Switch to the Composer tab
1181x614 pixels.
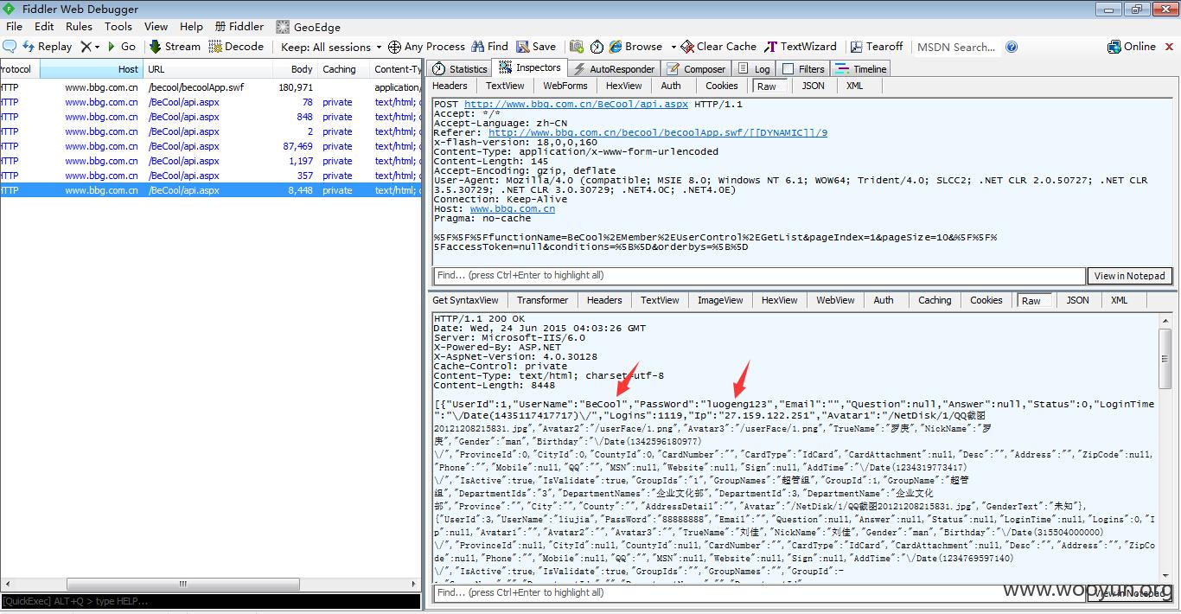click(x=696, y=69)
